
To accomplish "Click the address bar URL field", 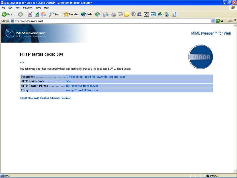I will (x=113, y=21).
